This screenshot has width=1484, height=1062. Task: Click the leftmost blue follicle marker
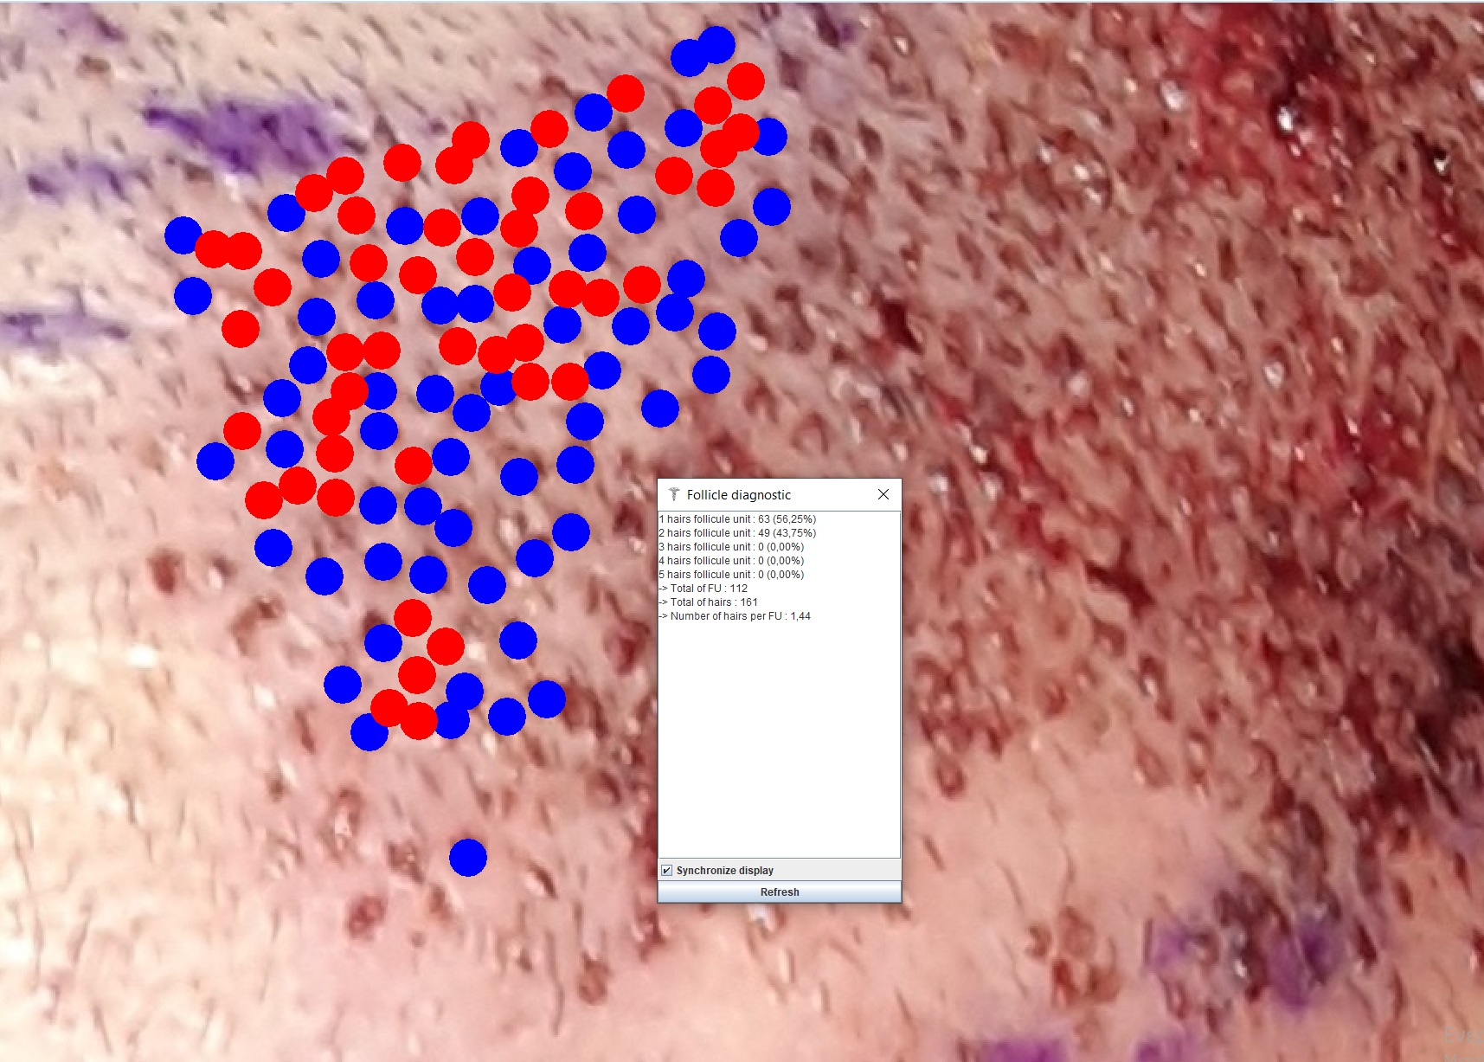click(x=183, y=235)
